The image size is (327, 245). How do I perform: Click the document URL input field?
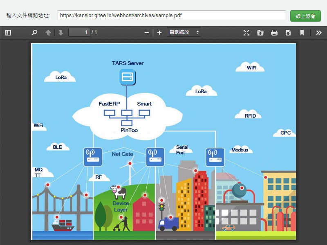pos(171,15)
